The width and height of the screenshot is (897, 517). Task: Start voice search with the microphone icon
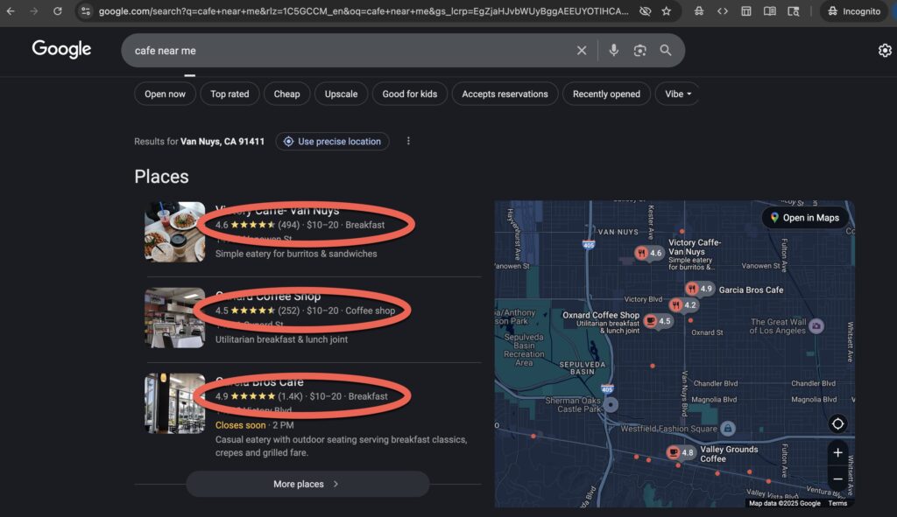point(614,51)
